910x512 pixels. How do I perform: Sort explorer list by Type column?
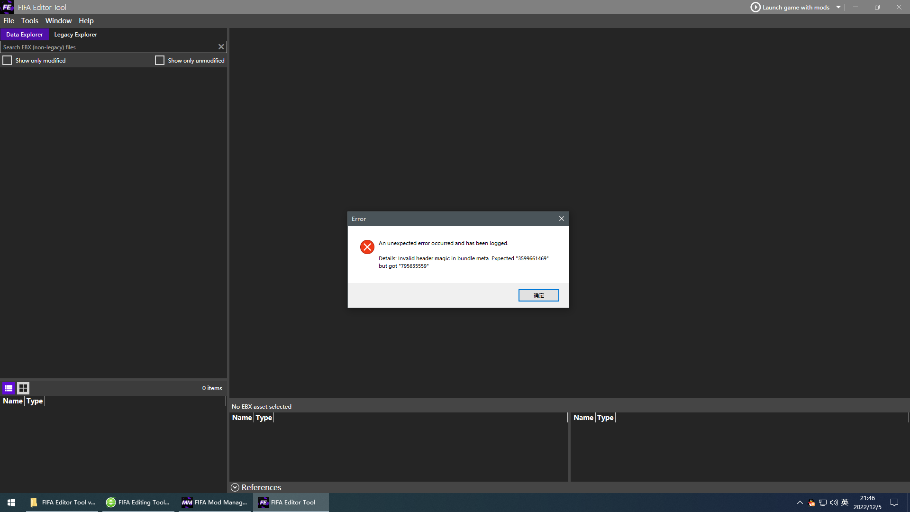(35, 401)
